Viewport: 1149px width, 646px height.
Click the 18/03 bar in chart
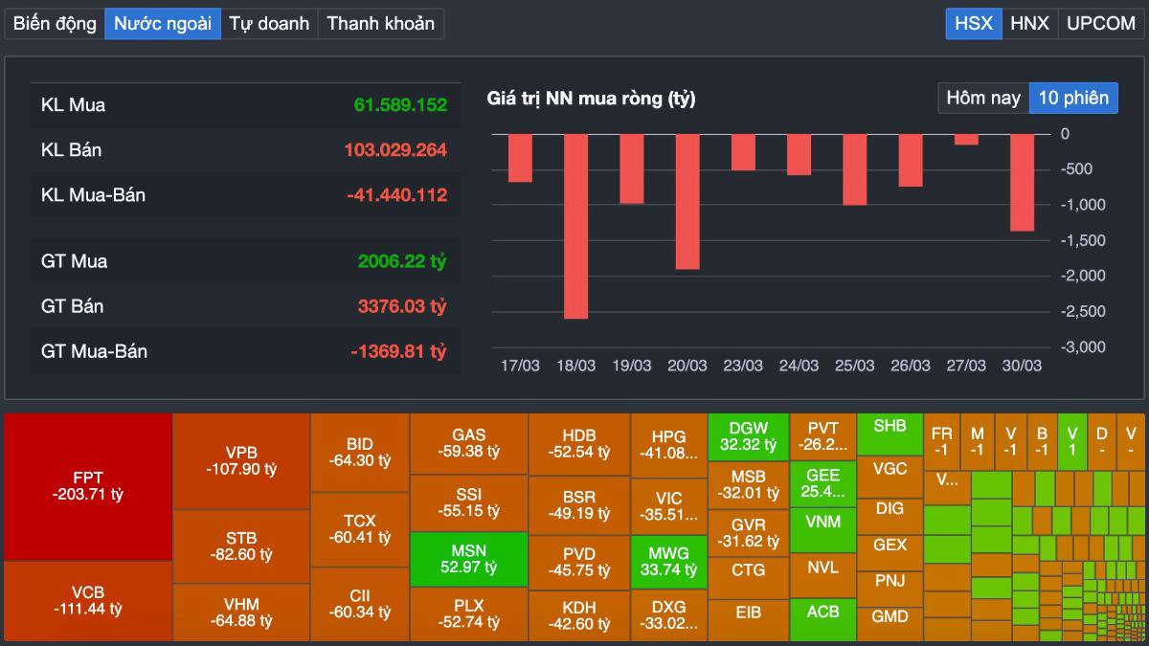pos(575,226)
